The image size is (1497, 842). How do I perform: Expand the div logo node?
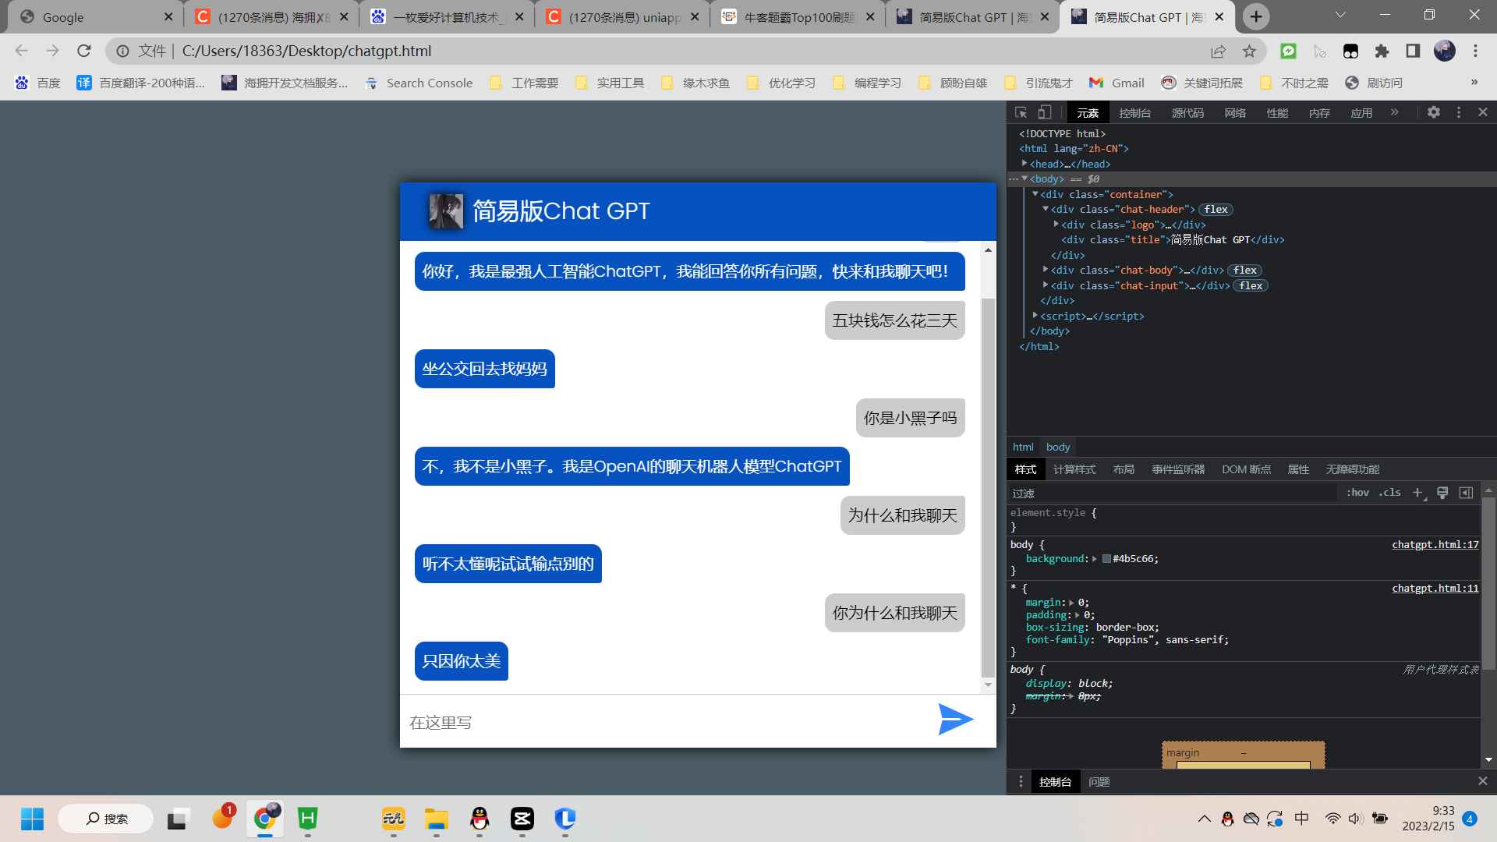point(1056,225)
